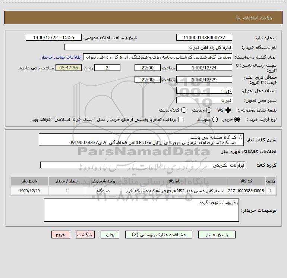Click the goods group field ابزارآلات الکتریکی
Screen dimensions: 287x278
[143, 165]
